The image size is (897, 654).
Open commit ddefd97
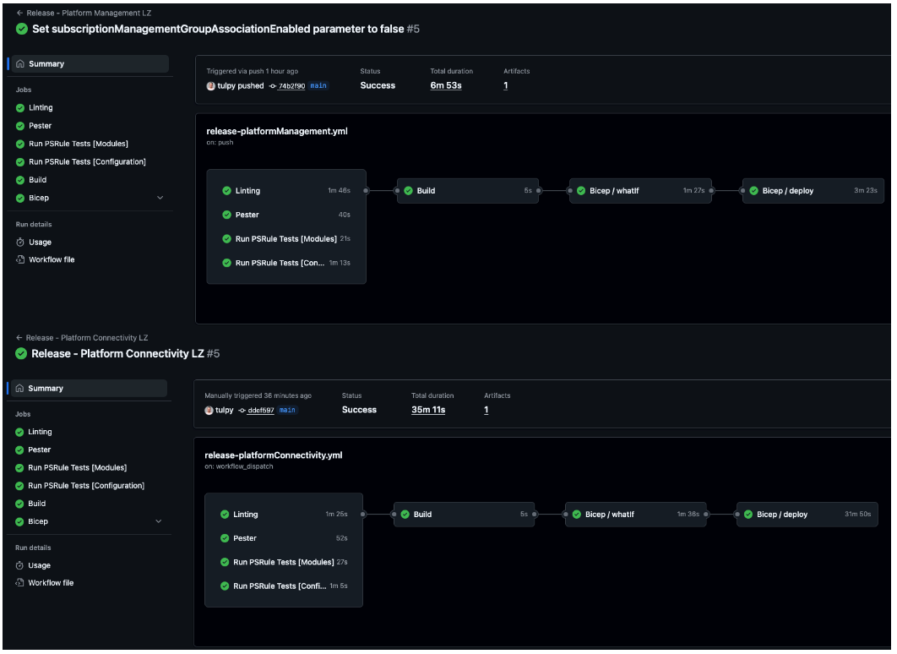coord(262,411)
